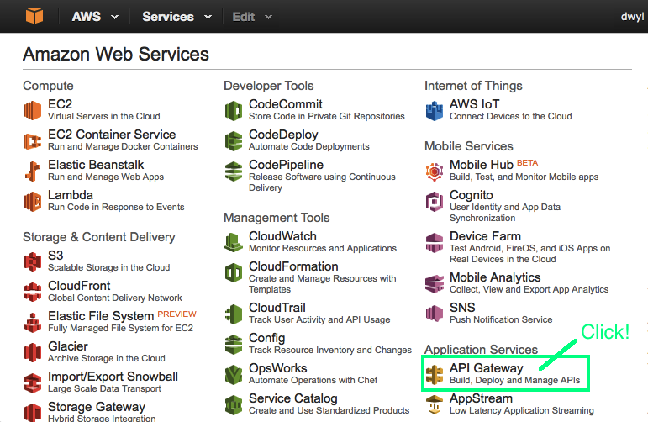
Task: Click 'Track Resource Inventory and Changes' text
Action: 330,350
